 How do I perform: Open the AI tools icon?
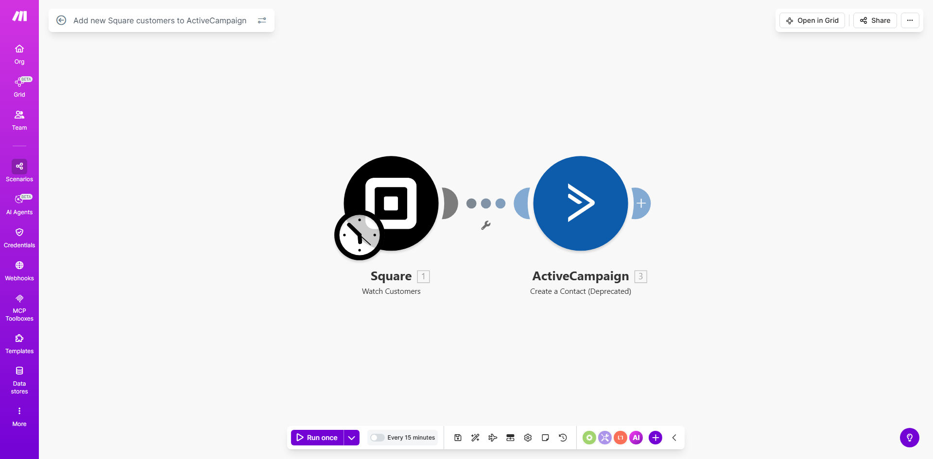tap(636, 438)
